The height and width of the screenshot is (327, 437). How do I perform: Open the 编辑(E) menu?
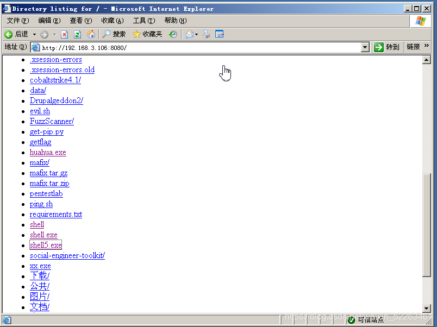tap(49, 21)
